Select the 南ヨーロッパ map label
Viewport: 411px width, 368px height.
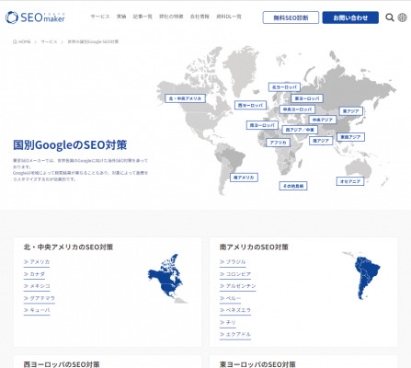point(262,125)
